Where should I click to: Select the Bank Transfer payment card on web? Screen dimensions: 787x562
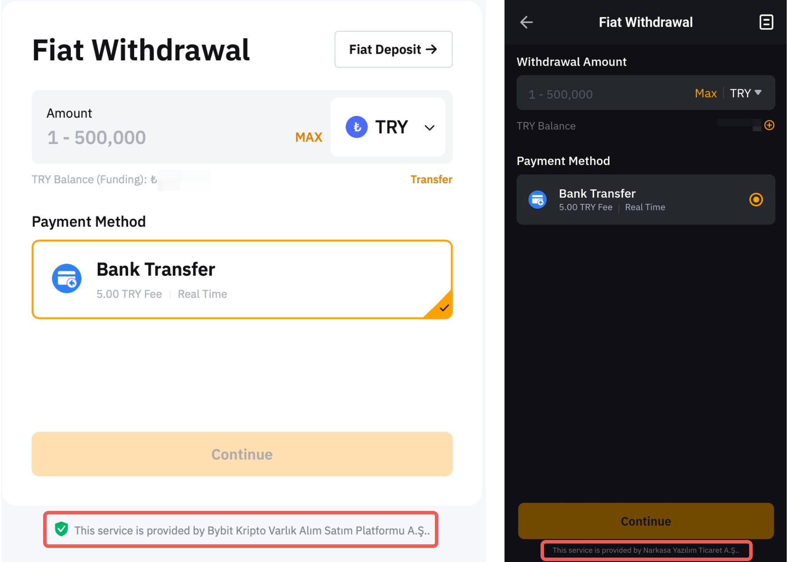[x=242, y=279]
